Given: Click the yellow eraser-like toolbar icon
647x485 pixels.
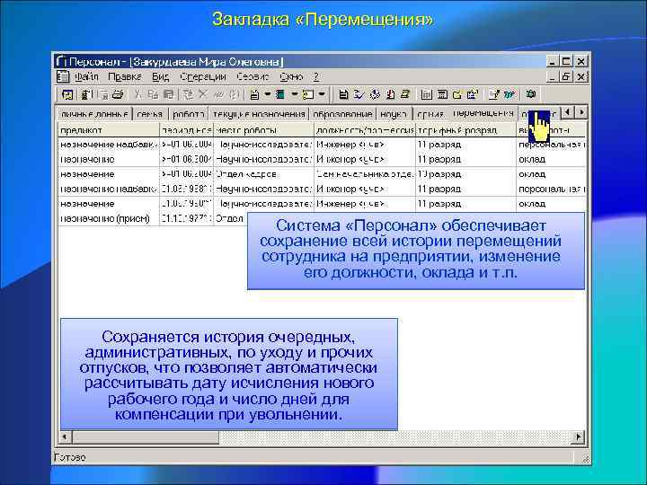Looking at the screenshot, I should (x=405, y=95).
